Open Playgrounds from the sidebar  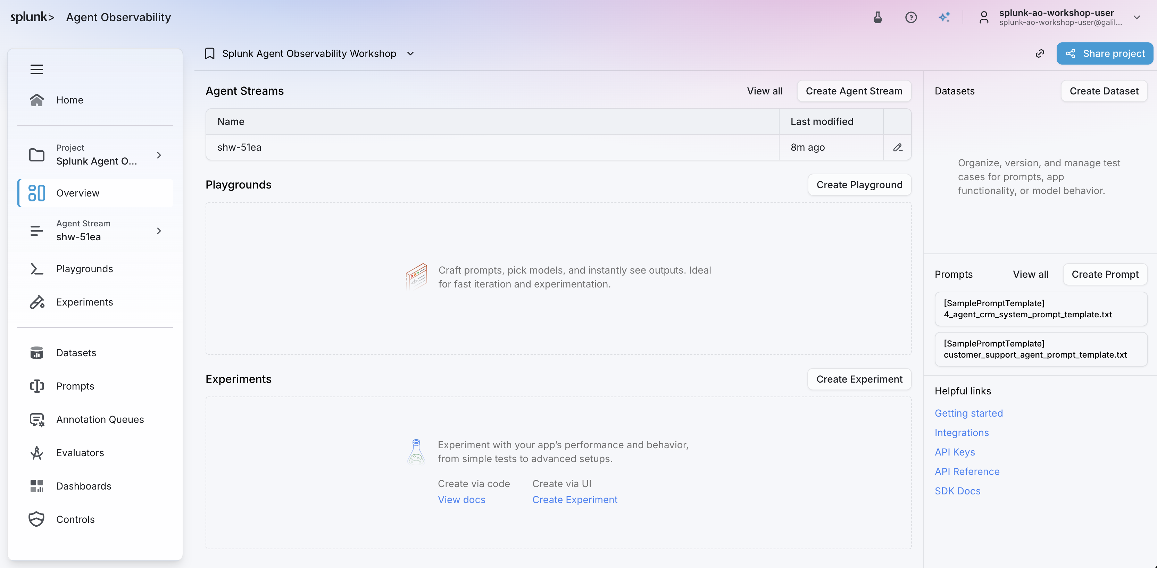pyautogui.click(x=95, y=268)
